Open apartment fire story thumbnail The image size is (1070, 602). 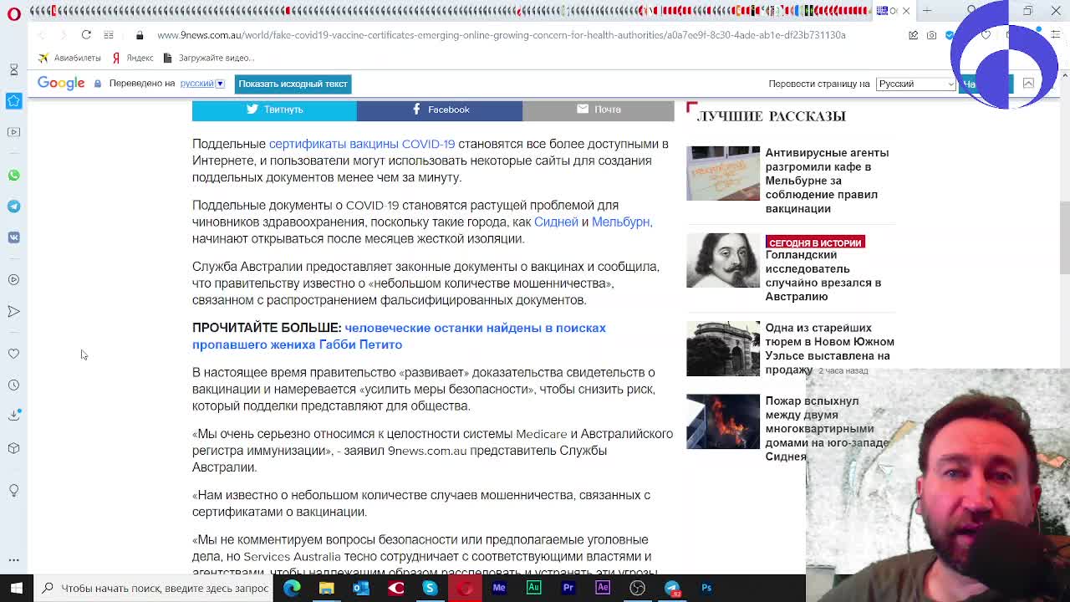pyautogui.click(x=723, y=422)
